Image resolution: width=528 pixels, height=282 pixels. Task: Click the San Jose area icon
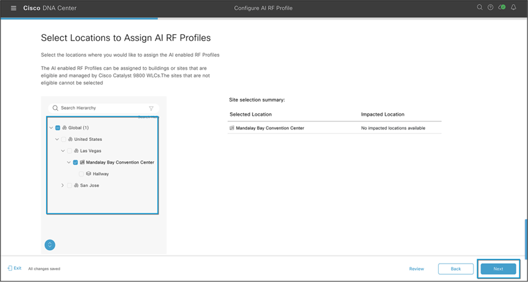click(x=76, y=185)
